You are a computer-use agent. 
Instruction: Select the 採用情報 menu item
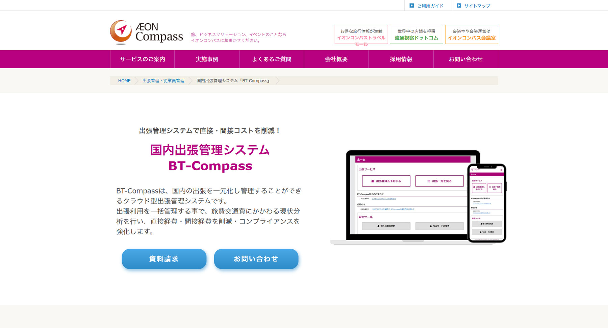401,59
